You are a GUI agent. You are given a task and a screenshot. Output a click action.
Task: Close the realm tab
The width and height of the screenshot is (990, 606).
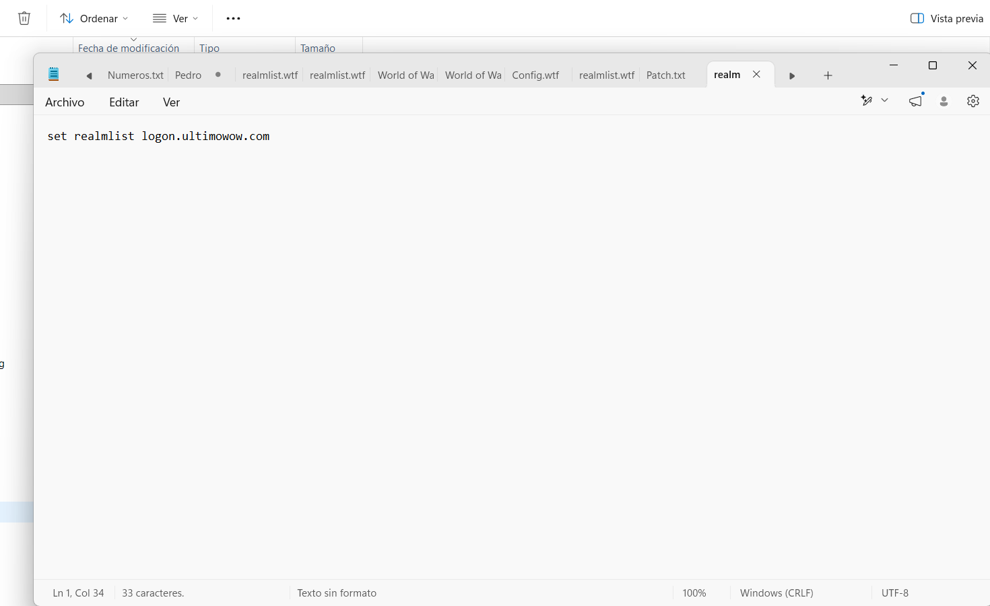pos(756,74)
